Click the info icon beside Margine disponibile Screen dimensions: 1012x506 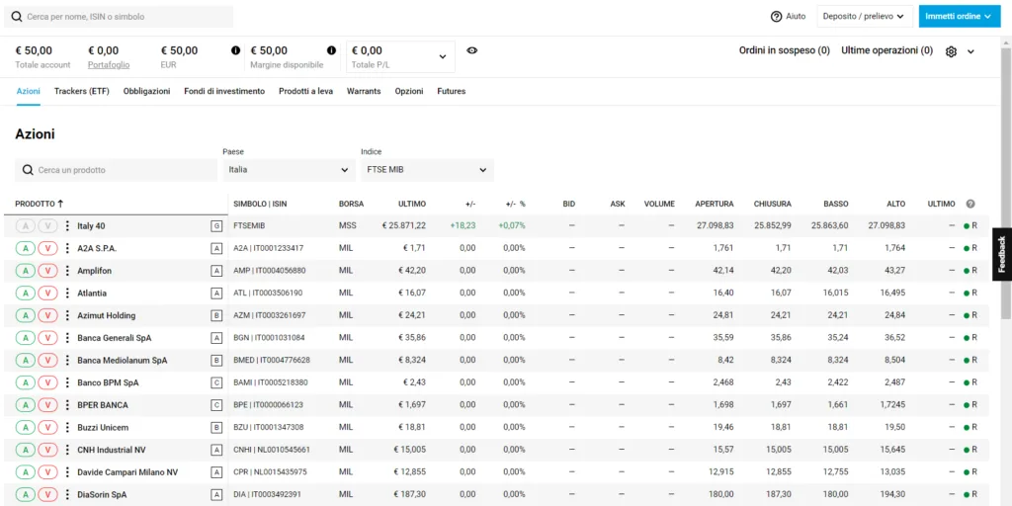pos(332,50)
